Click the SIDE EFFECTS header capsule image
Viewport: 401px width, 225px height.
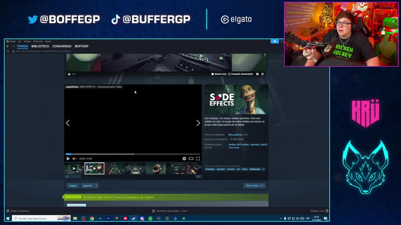pyautogui.click(x=237, y=99)
